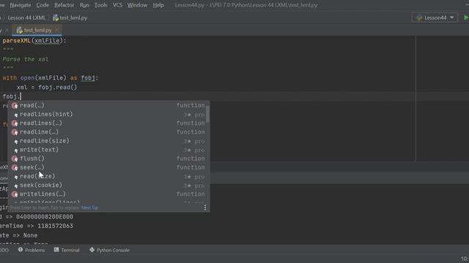The image size is (469, 263).
Task: Open the Python Console tool window
Action: click(x=109, y=250)
